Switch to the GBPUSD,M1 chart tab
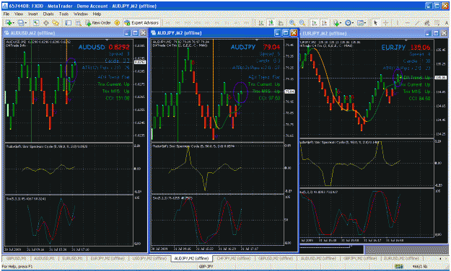 pyautogui.click(x=16, y=259)
